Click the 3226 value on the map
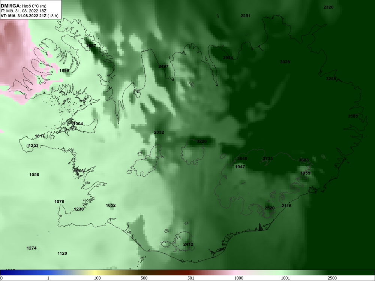Screen dimensions: 375x281 [202, 142]
